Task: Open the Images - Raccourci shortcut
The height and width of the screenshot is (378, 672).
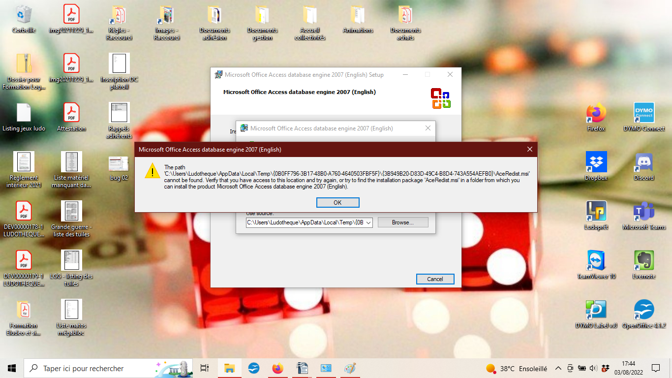Action: tap(167, 22)
